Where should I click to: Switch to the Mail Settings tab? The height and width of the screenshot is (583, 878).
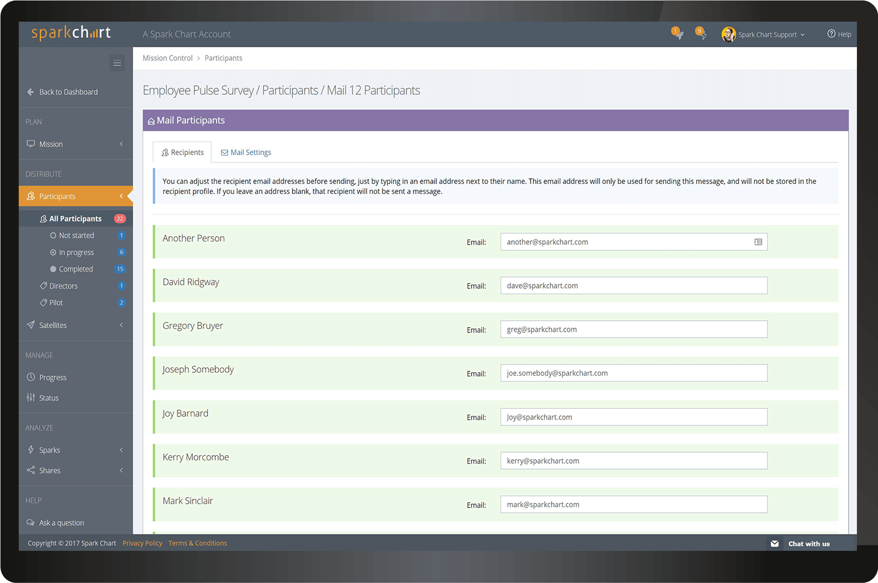[x=246, y=152]
